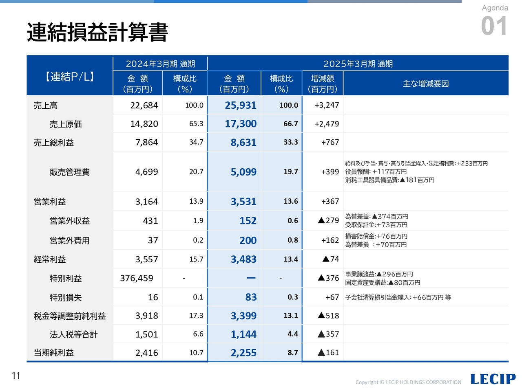Viewport: 522px width, 391px height.
Task: Click the 販売管理費 row label
Action: point(70,172)
